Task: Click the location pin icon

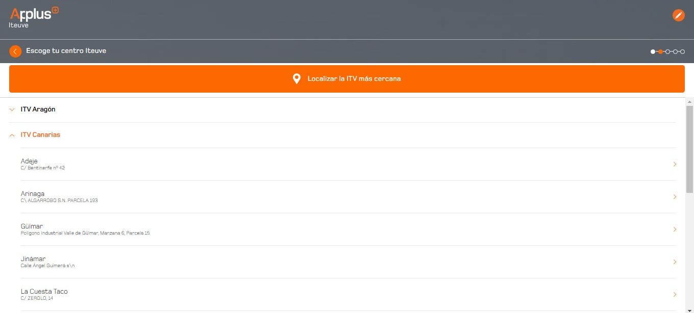Action: [296, 79]
